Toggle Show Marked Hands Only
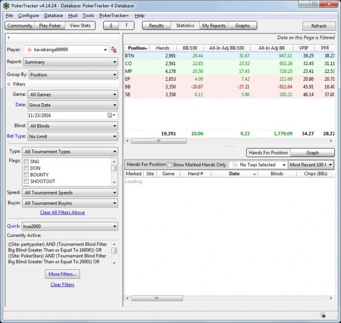The width and height of the screenshot is (341, 323). tap(170, 165)
